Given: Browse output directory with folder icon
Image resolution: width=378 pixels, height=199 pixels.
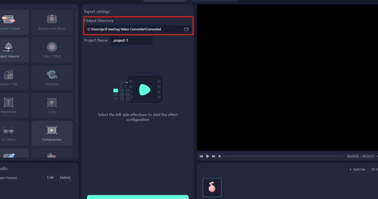Looking at the screenshot, I should coord(186,29).
